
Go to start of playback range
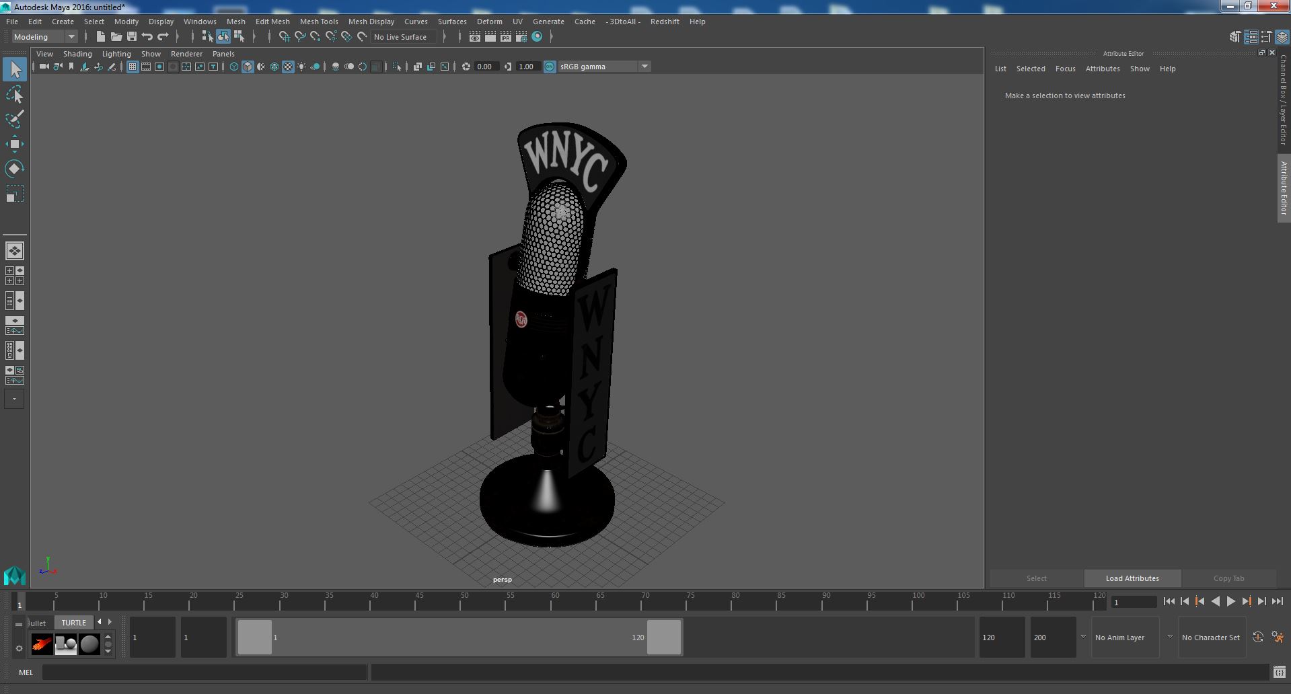point(1169,602)
